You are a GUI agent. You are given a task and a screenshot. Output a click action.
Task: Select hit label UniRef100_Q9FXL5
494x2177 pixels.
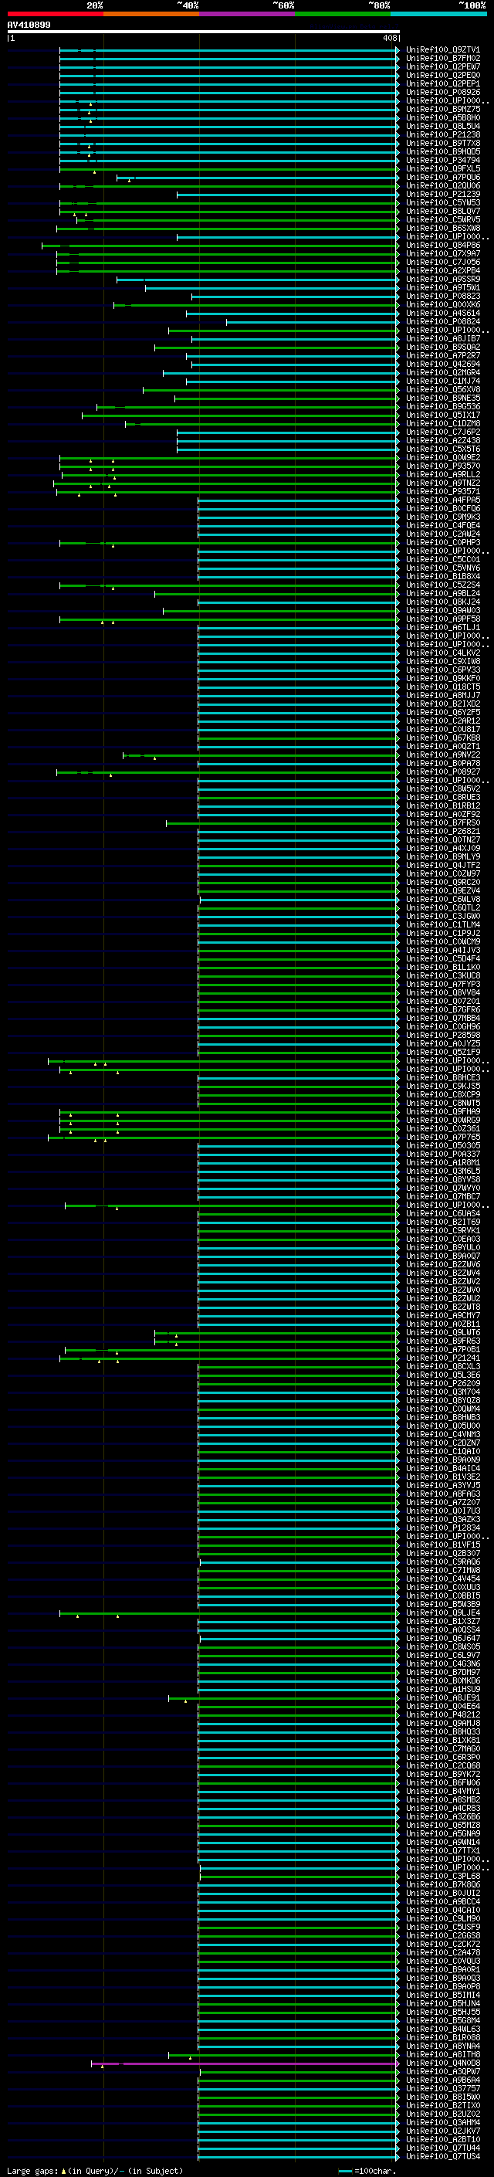pyautogui.click(x=443, y=168)
